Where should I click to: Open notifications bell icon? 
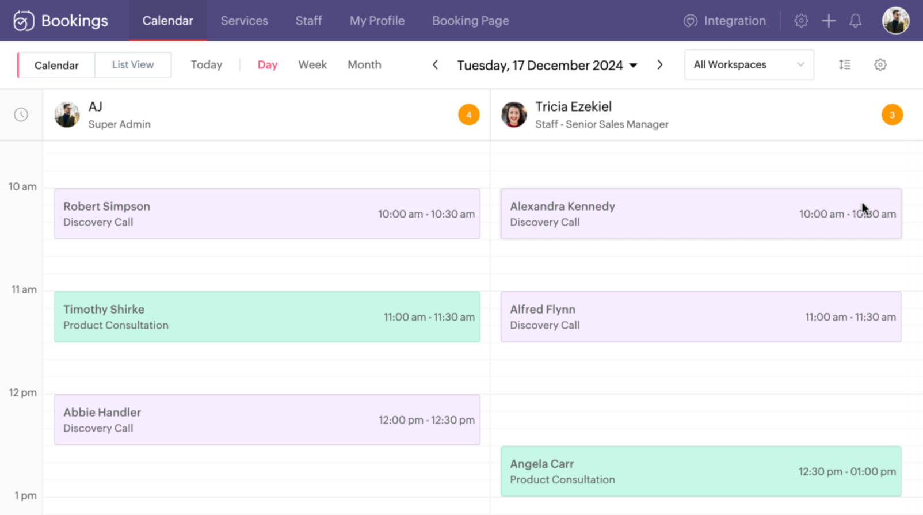click(855, 21)
